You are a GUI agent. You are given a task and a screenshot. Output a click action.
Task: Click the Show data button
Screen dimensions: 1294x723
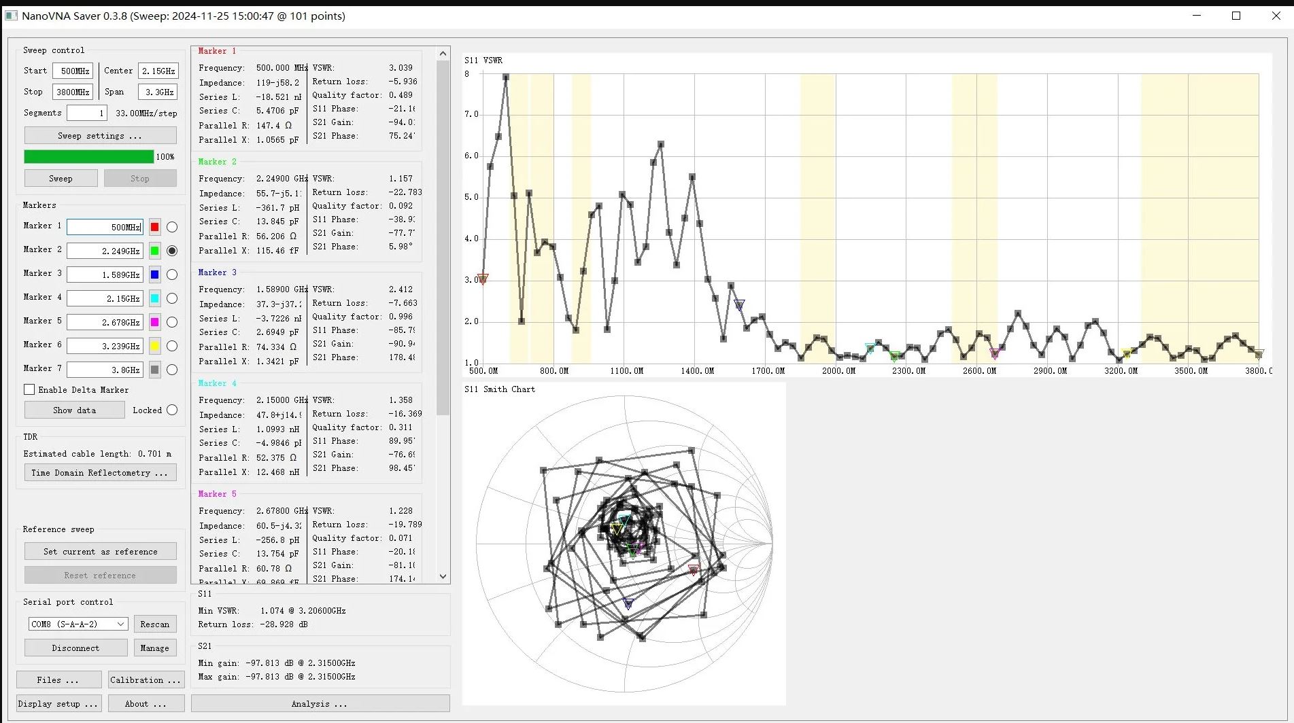tap(75, 410)
